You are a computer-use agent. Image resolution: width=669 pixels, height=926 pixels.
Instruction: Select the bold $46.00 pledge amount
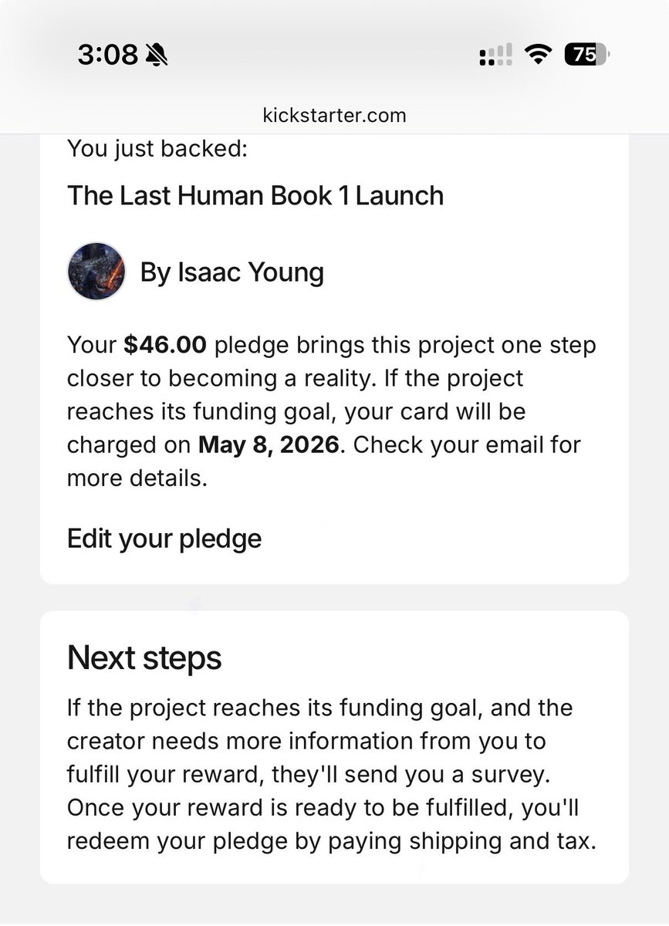tap(164, 345)
